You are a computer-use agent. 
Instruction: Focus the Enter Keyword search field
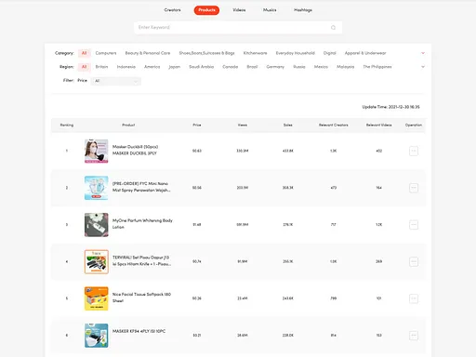(238, 27)
